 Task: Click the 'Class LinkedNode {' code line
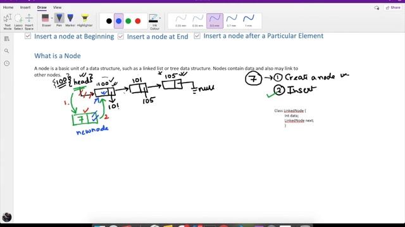[x=290, y=111]
